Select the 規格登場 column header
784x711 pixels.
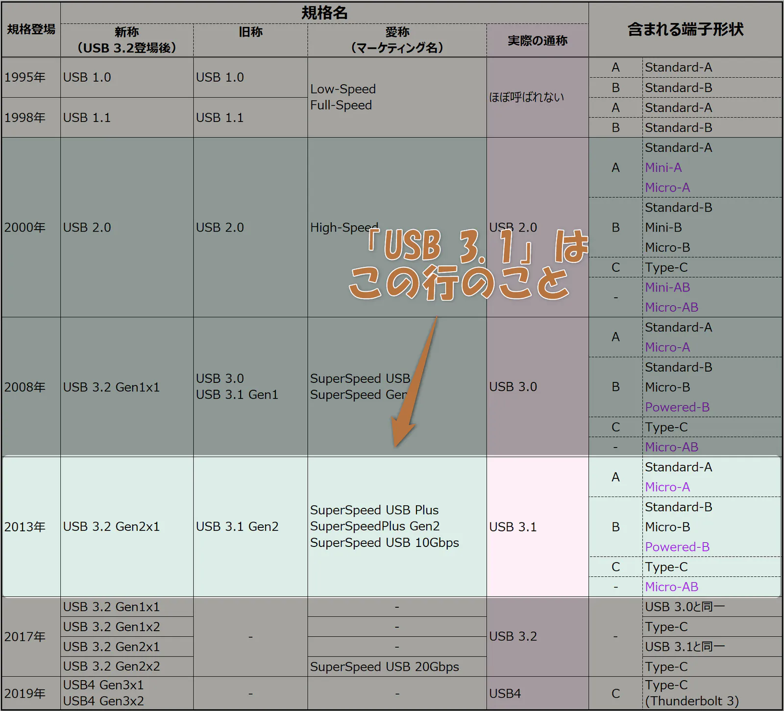click(31, 29)
